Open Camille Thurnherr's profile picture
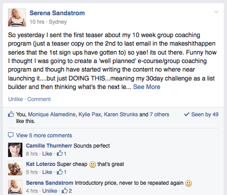This screenshot has height=195, width=227. (15, 150)
